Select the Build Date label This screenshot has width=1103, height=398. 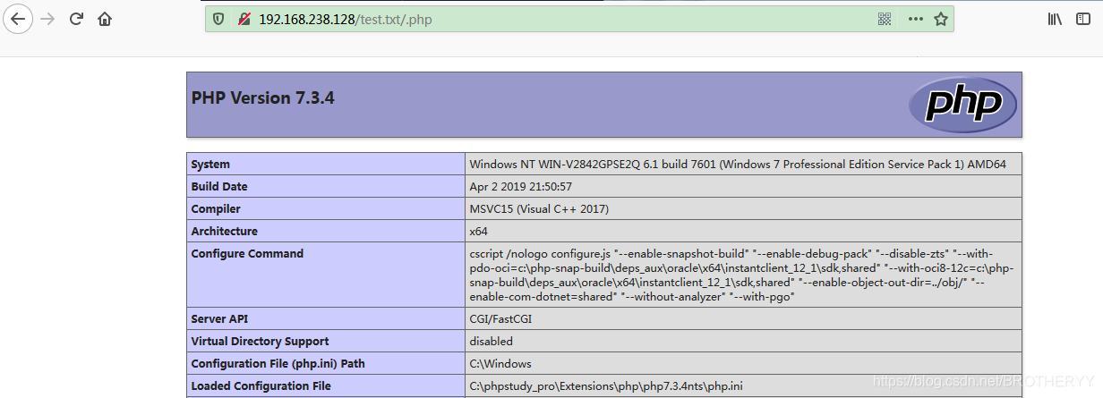point(219,187)
